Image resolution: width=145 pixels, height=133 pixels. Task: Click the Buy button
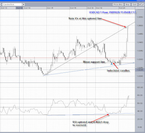(128, 5)
